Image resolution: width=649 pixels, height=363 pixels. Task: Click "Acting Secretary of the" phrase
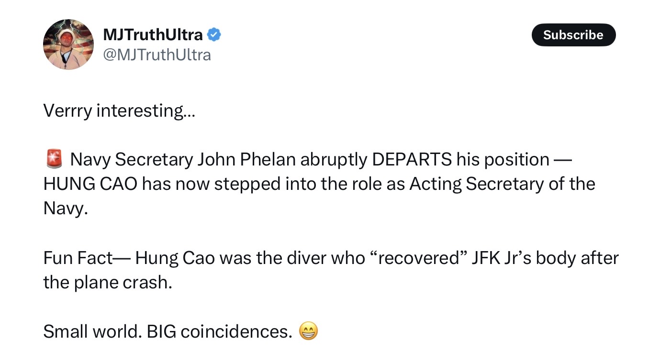(x=502, y=184)
